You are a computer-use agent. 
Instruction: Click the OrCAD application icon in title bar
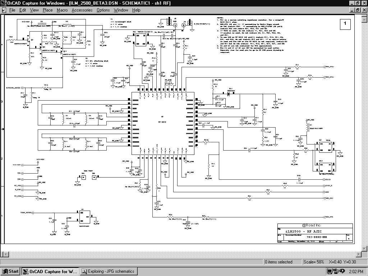[x=4, y=3]
